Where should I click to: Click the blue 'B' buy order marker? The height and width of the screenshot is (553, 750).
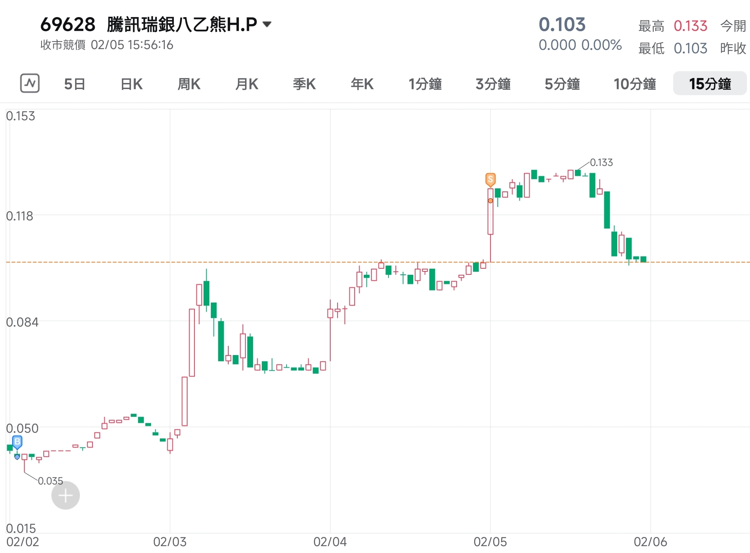(x=17, y=441)
